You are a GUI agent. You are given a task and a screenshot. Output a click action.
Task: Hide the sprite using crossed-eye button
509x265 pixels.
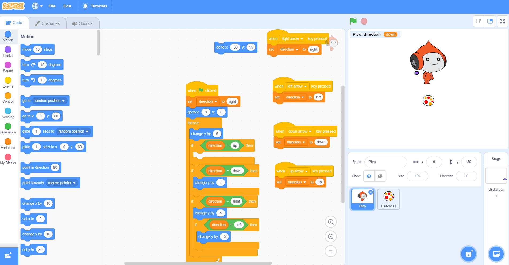coord(380,176)
